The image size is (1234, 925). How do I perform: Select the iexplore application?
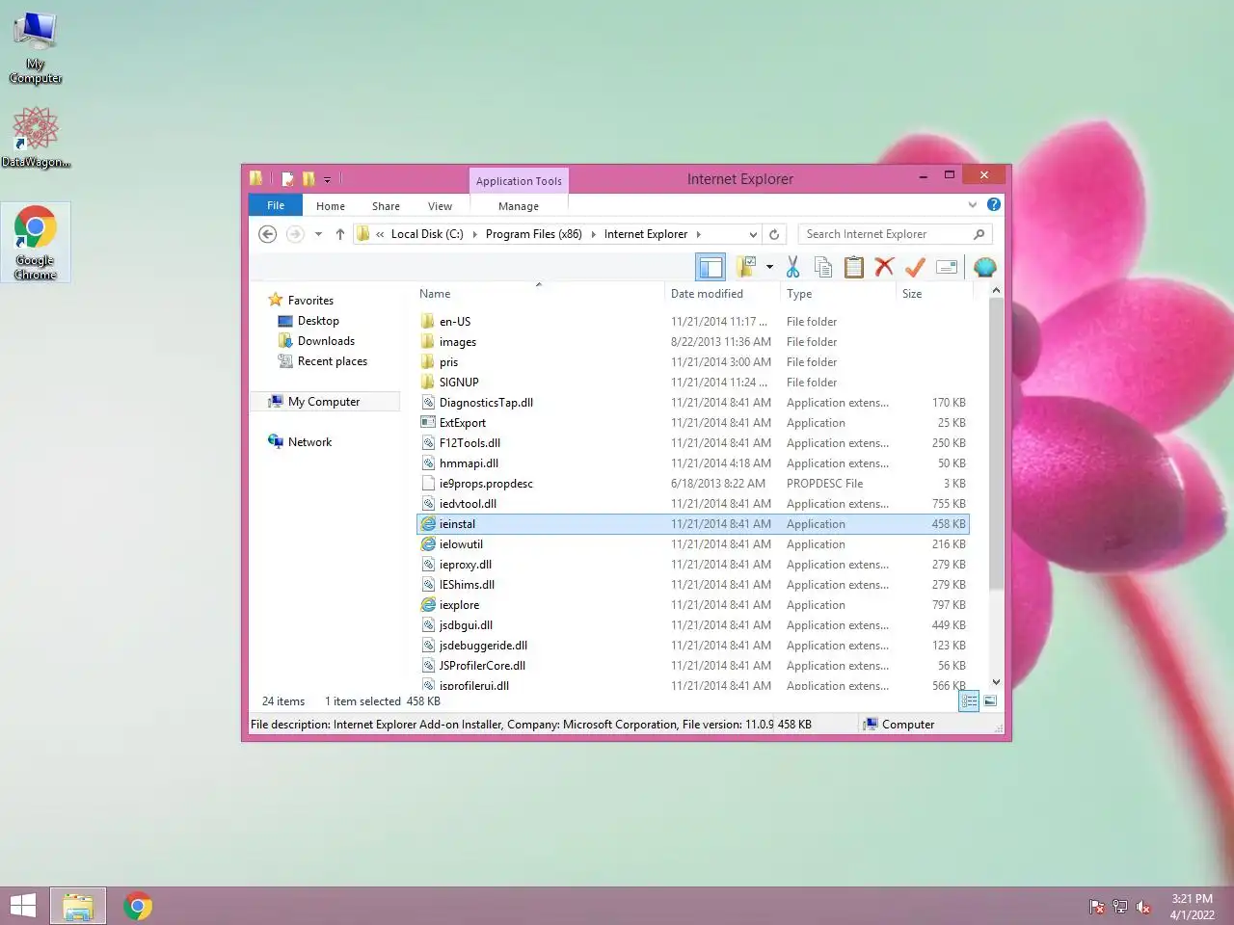(x=459, y=605)
